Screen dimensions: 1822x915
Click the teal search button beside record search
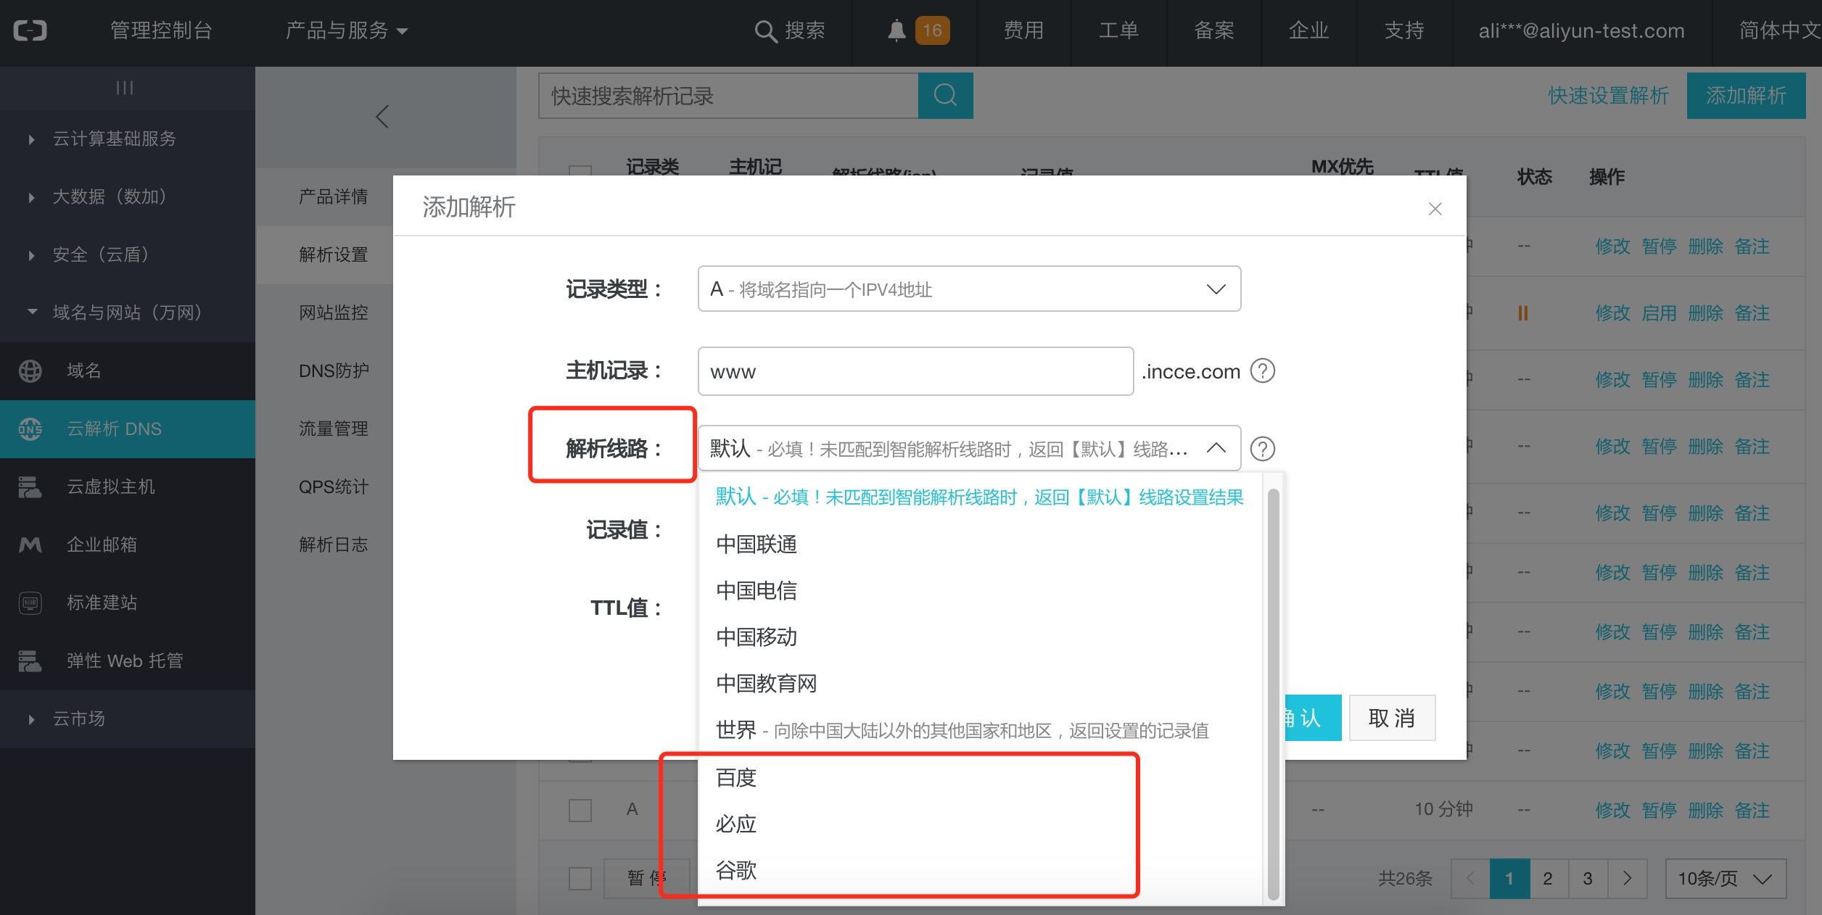point(945,95)
